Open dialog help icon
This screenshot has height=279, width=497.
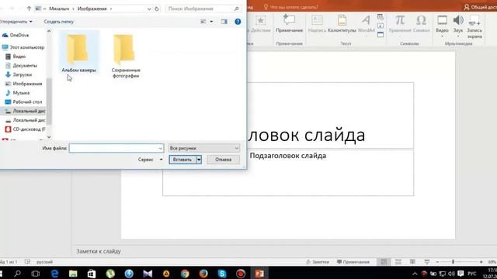(238, 22)
